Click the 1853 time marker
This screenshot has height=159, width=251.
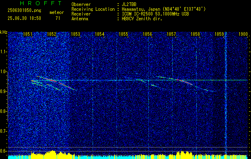75,34
